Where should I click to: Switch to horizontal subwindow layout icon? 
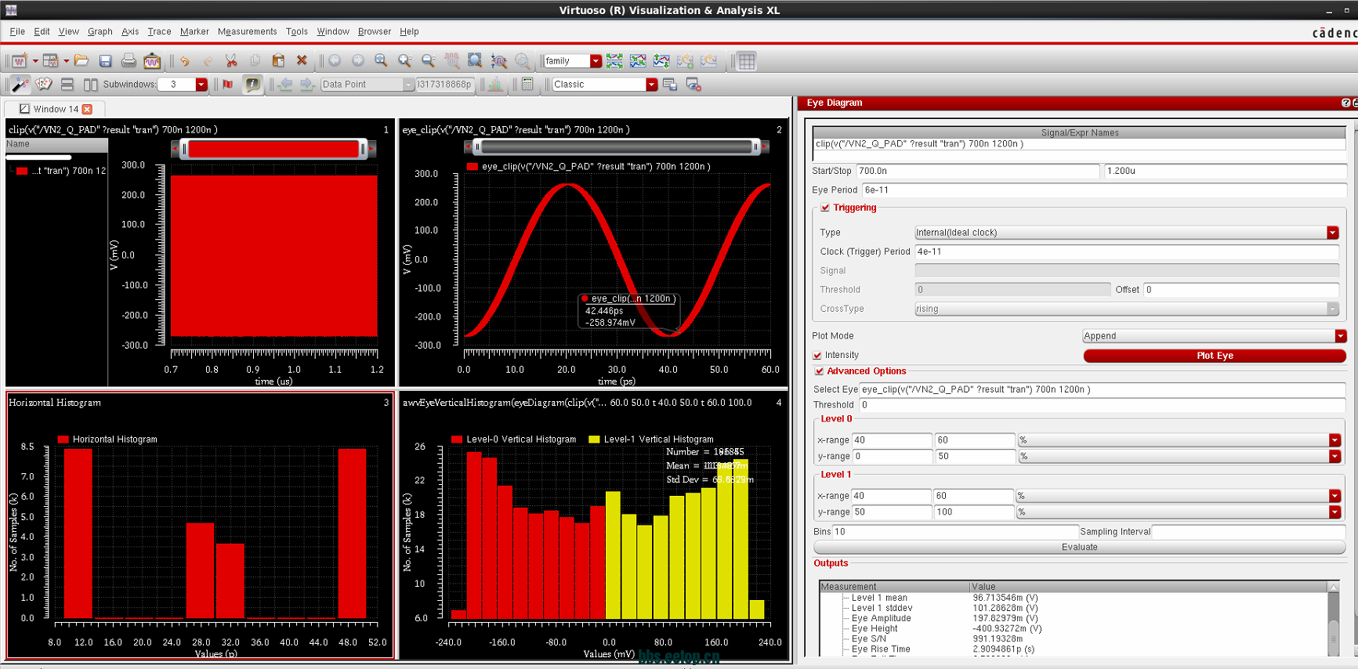(x=67, y=84)
